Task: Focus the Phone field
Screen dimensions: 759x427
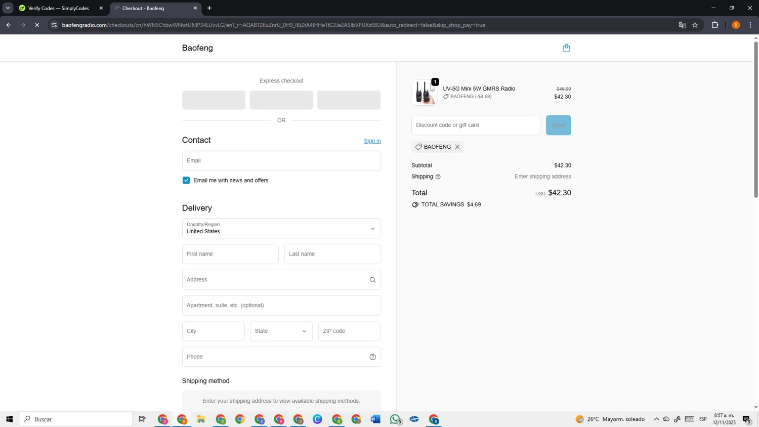Action: click(281, 357)
